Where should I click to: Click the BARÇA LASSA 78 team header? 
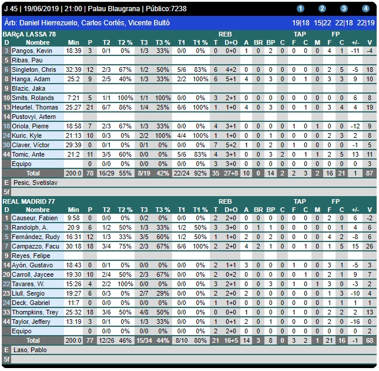[x=30, y=35]
